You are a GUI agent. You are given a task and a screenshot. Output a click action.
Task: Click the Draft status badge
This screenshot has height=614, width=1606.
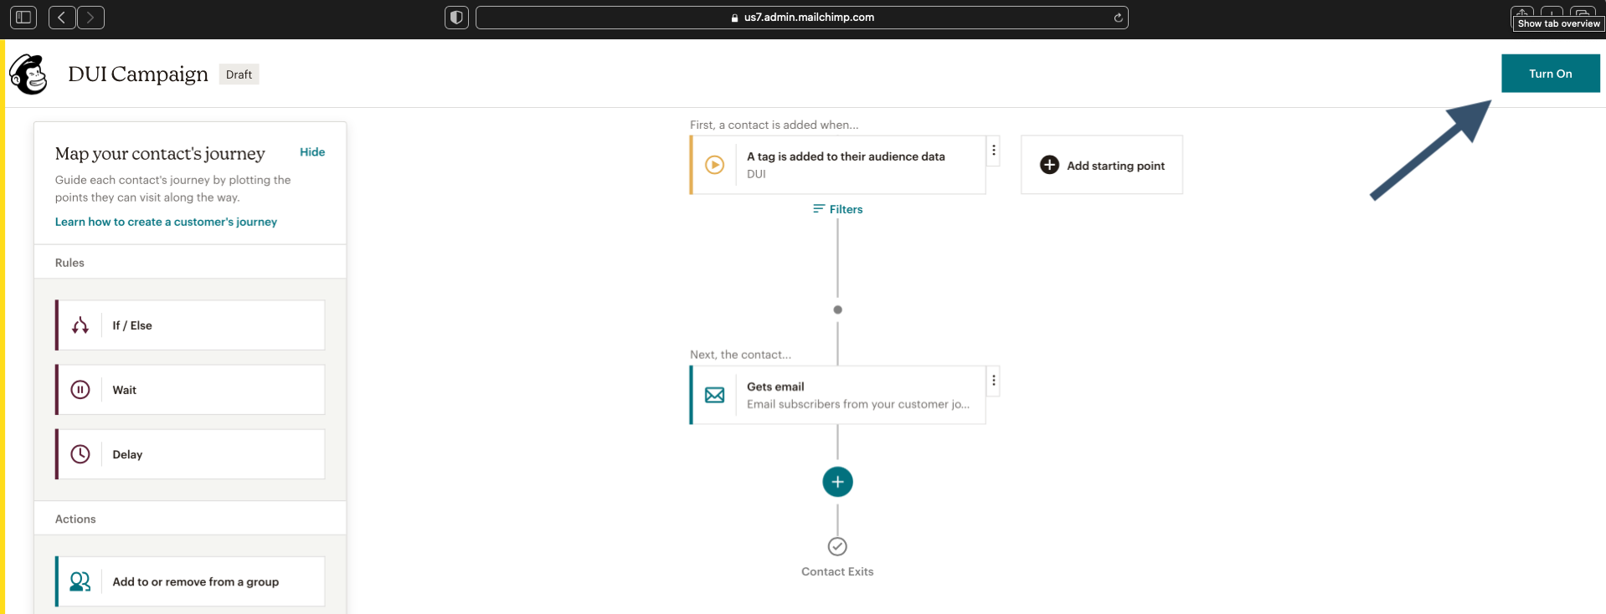tap(239, 74)
